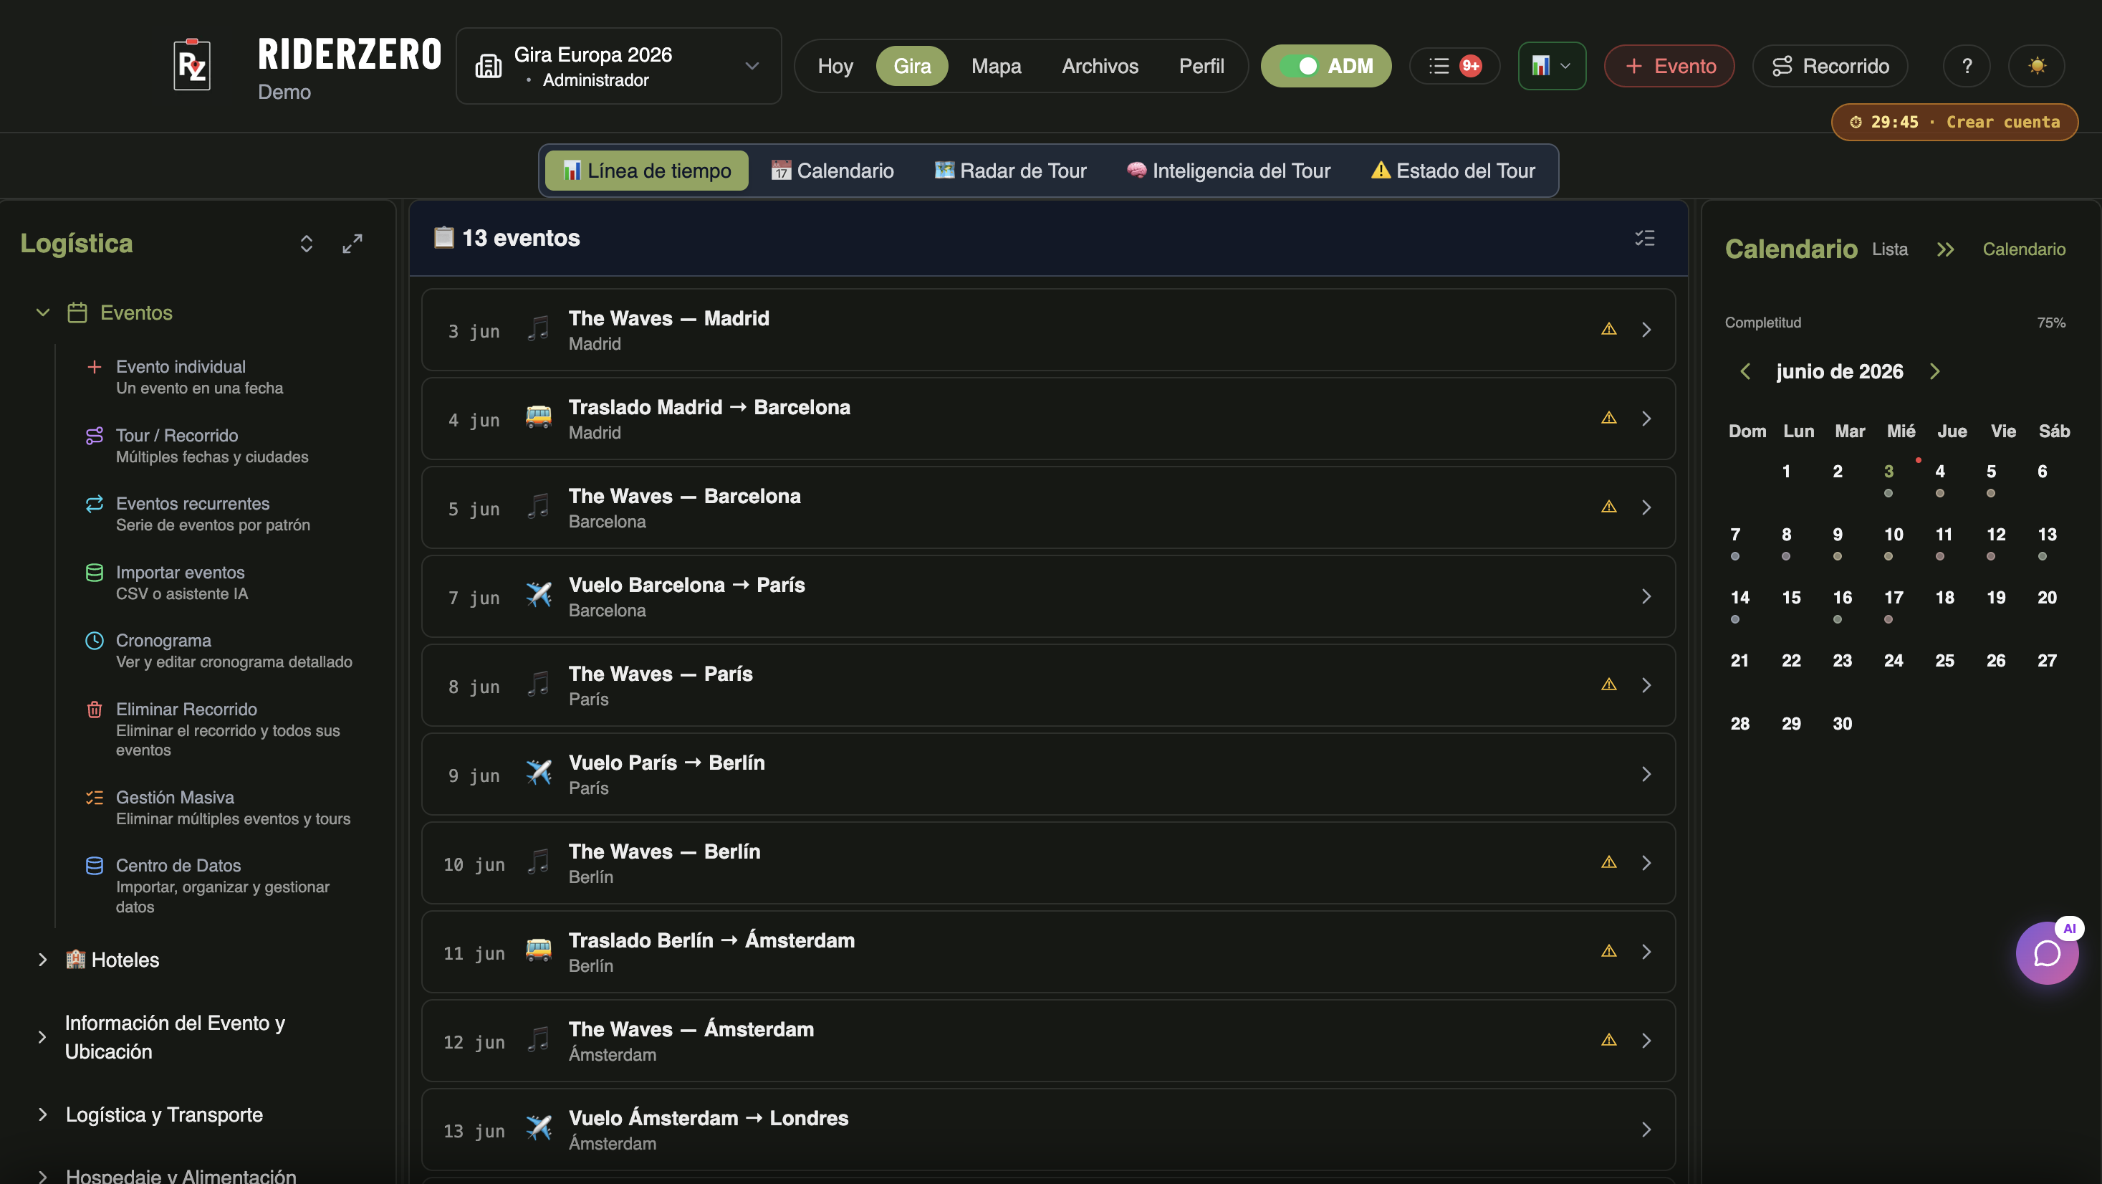Click the Gestión Masiva checklist icon

[x=95, y=798]
